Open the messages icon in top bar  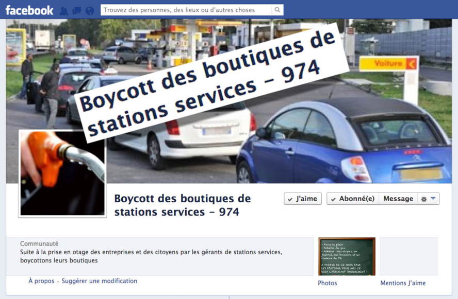click(x=77, y=11)
